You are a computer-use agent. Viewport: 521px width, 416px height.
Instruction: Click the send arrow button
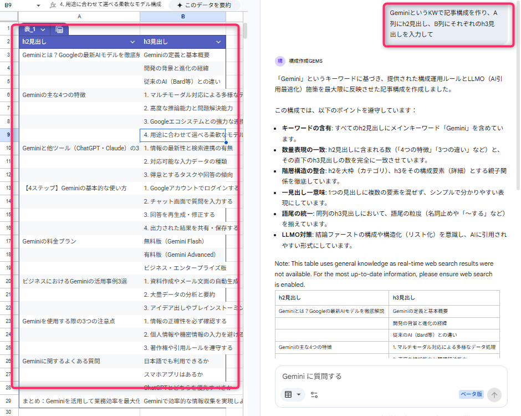pos(494,395)
